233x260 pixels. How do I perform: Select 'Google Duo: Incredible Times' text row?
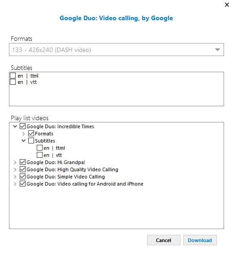pos(60,126)
